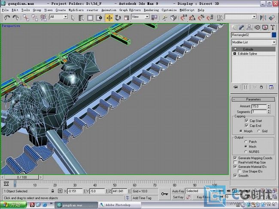This screenshot has height=209, width=279.
Task: Click the Amount spinner arrows
Action: [x=269, y=106]
